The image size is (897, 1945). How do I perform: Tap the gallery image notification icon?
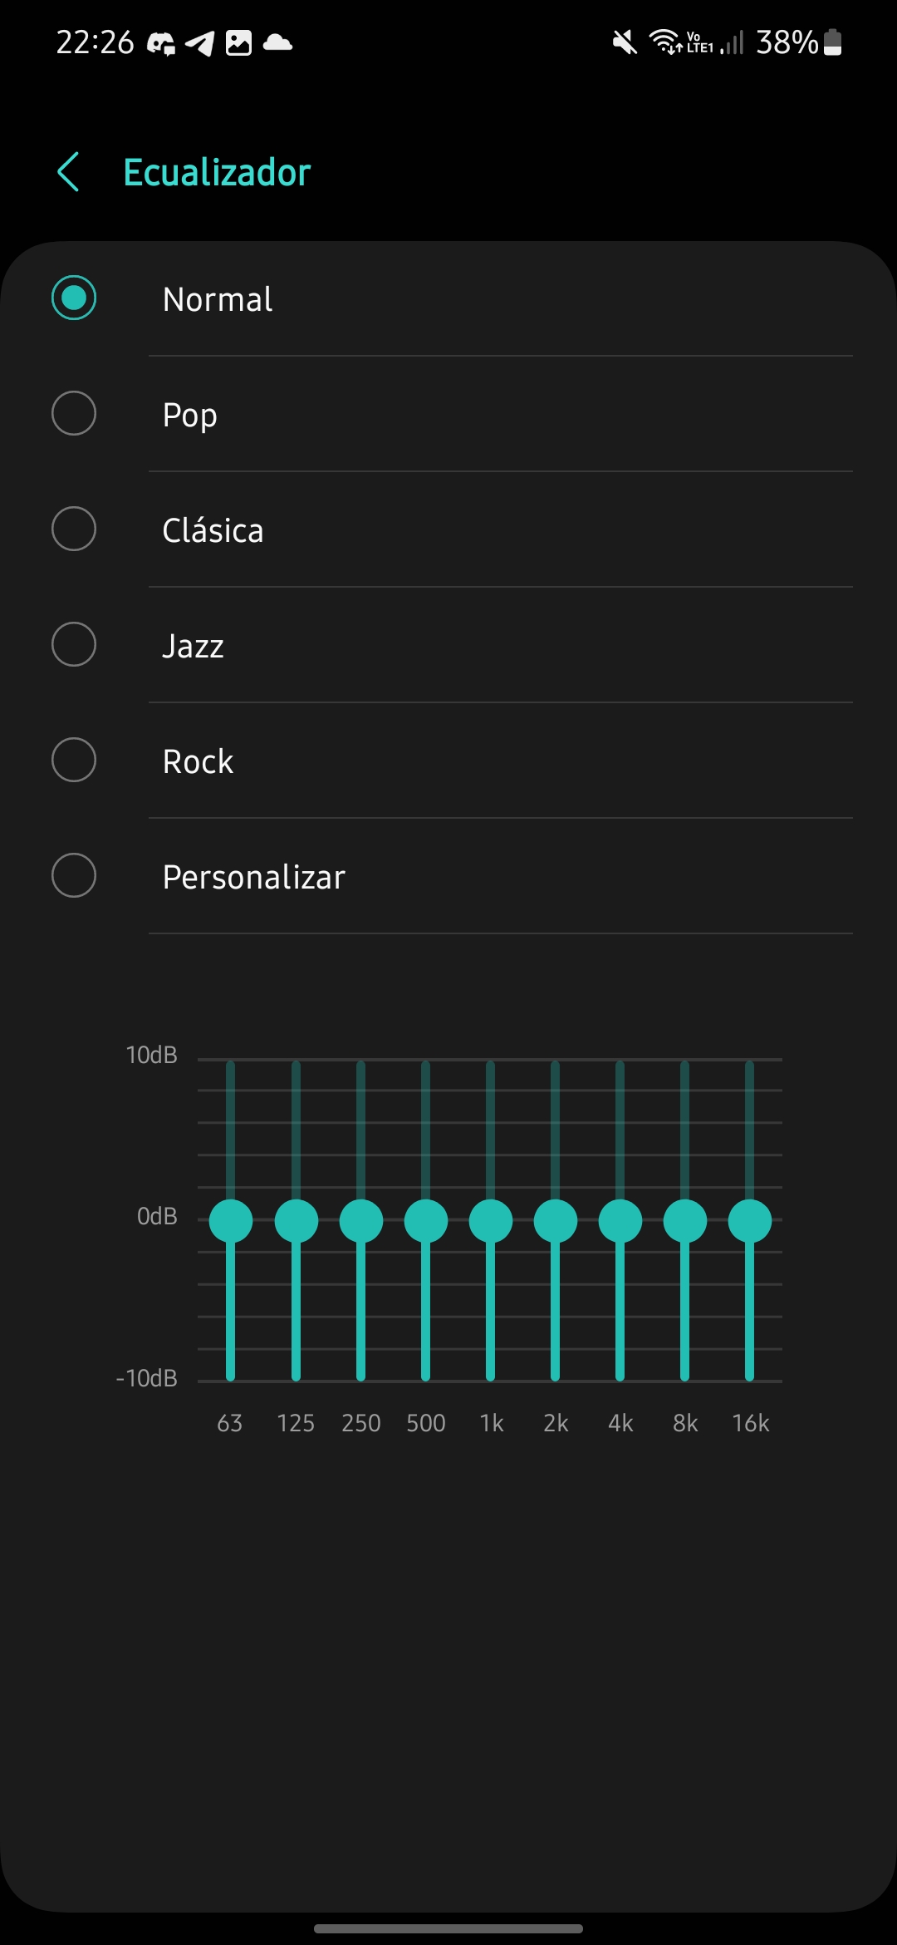point(239,42)
